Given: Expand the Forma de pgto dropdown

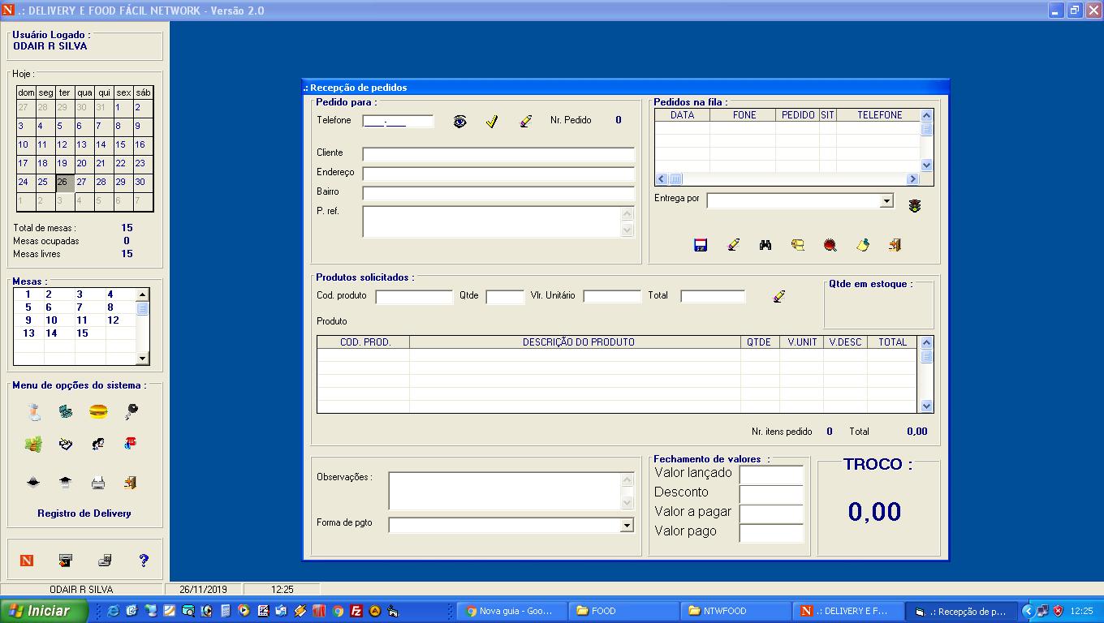Looking at the screenshot, I should click(x=626, y=526).
